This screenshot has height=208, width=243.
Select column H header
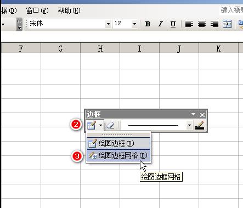(100, 48)
